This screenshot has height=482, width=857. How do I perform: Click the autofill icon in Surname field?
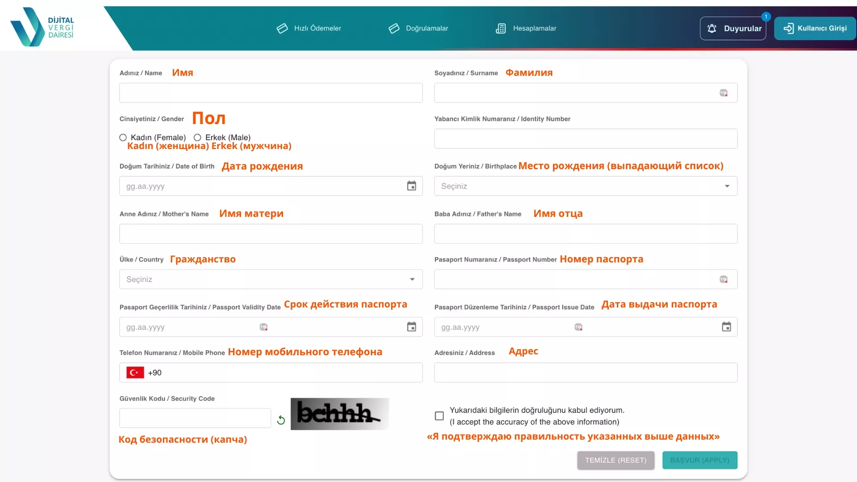pos(724,93)
